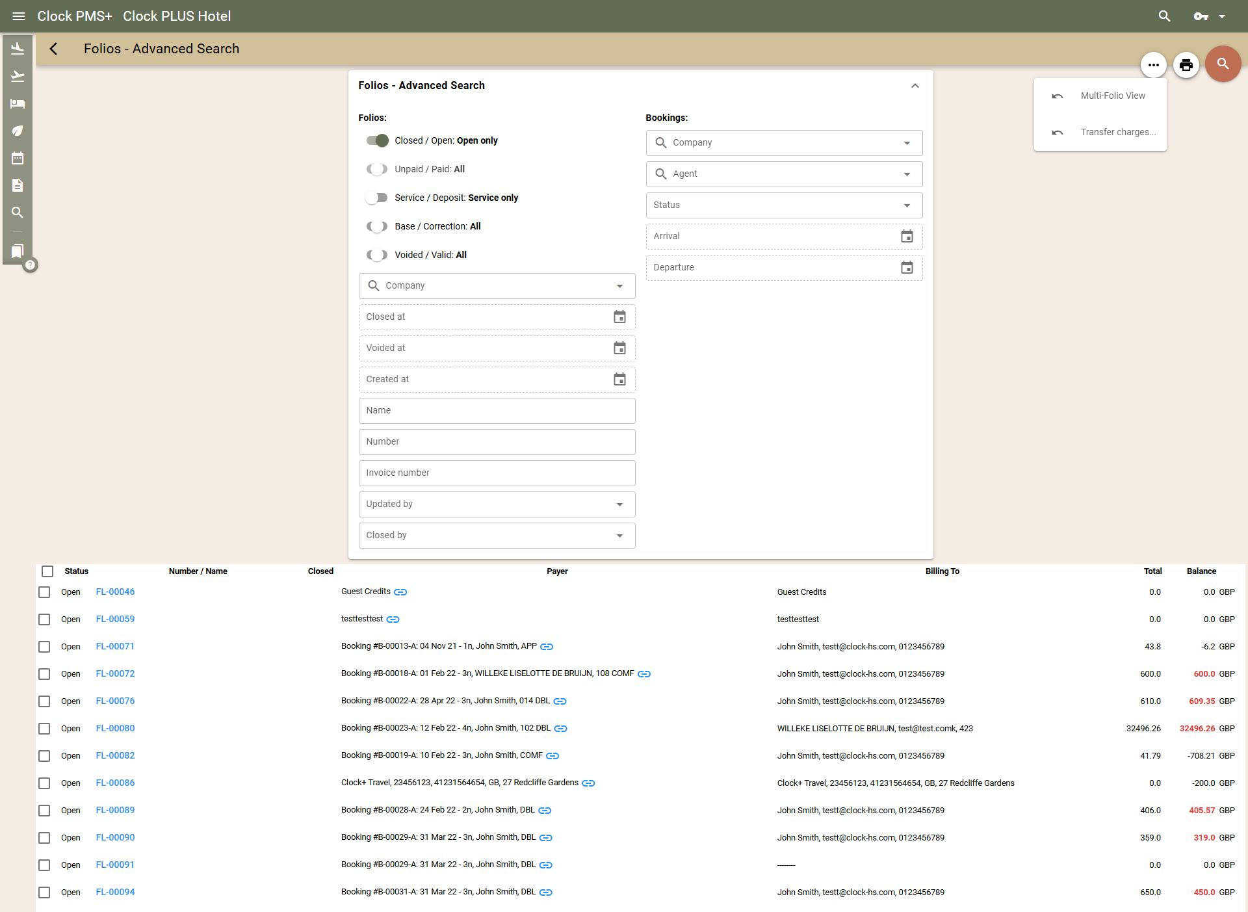
Task: Click the Invoice number input field
Action: point(497,473)
